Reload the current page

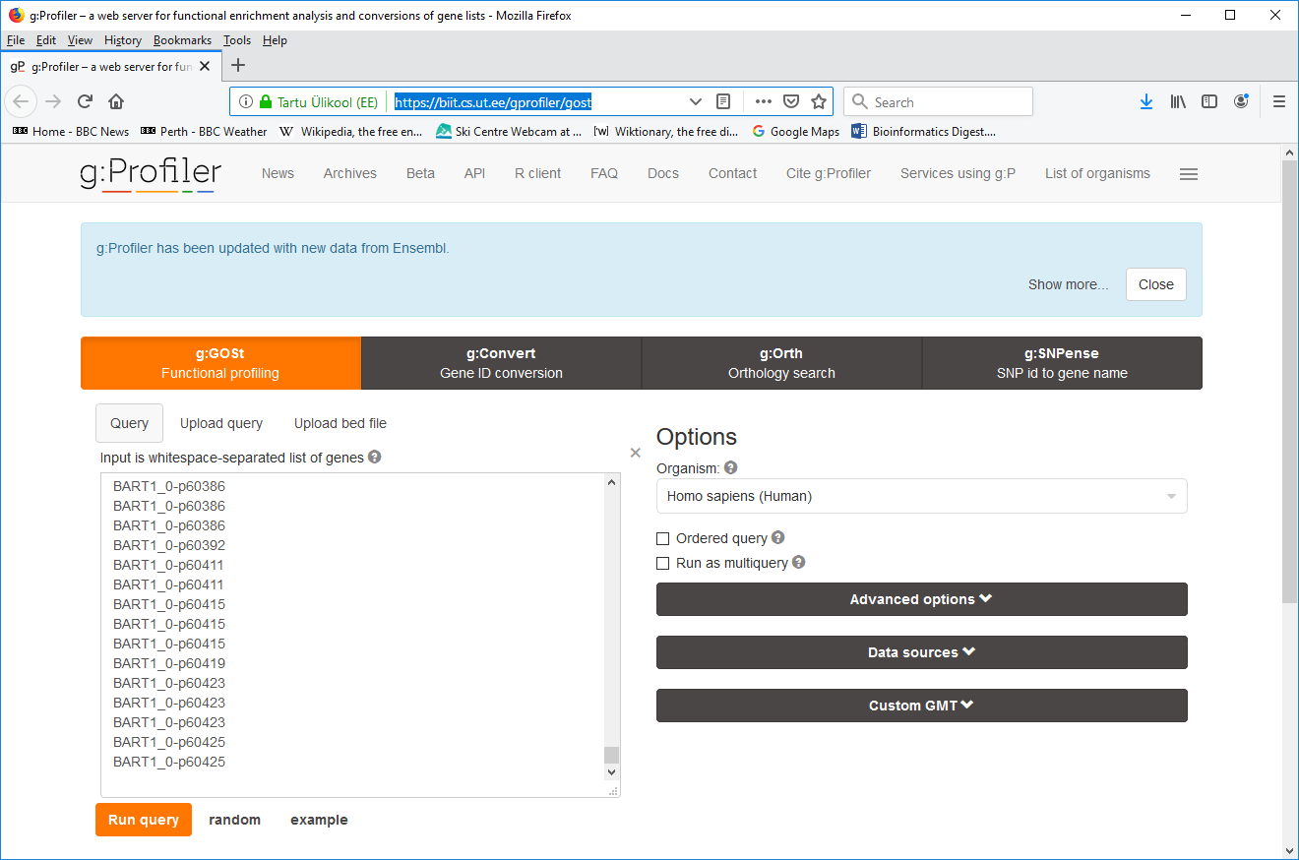86,101
